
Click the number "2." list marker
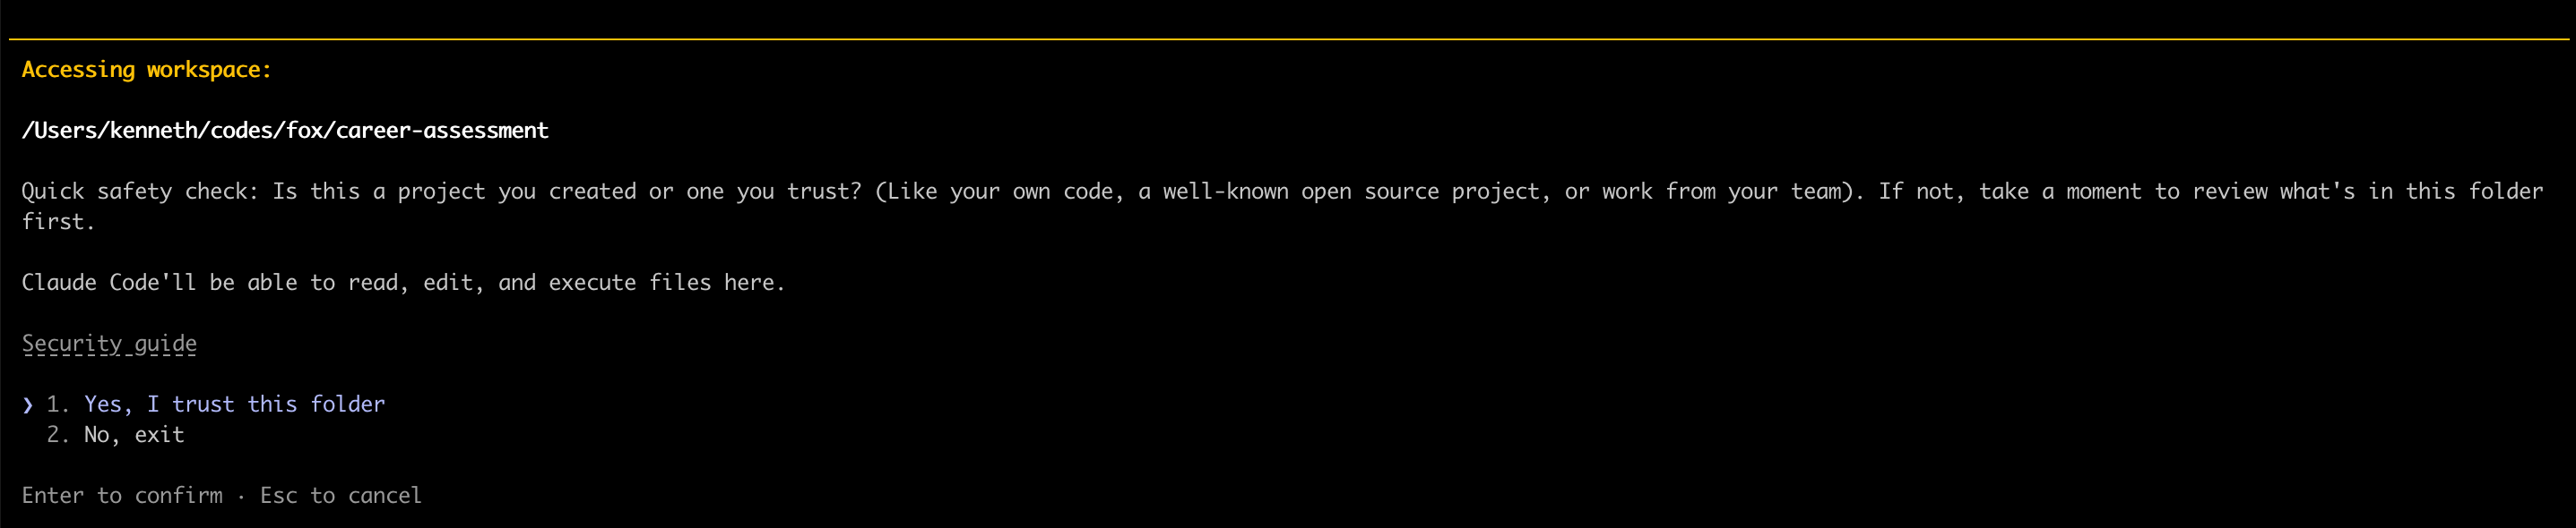point(58,435)
